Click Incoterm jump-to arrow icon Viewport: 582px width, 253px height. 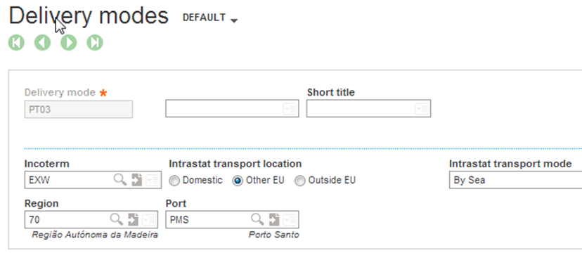[137, 180]
